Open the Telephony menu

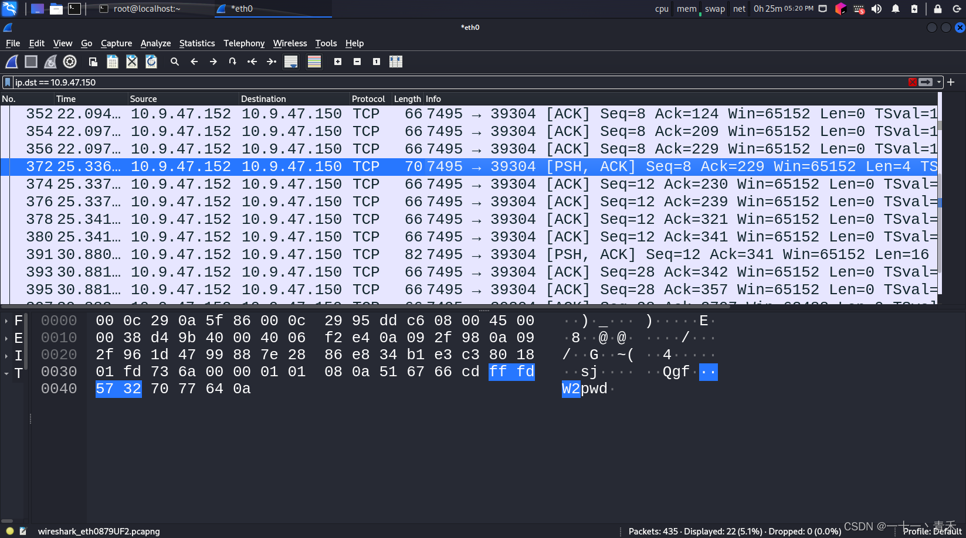coord(244,43)
